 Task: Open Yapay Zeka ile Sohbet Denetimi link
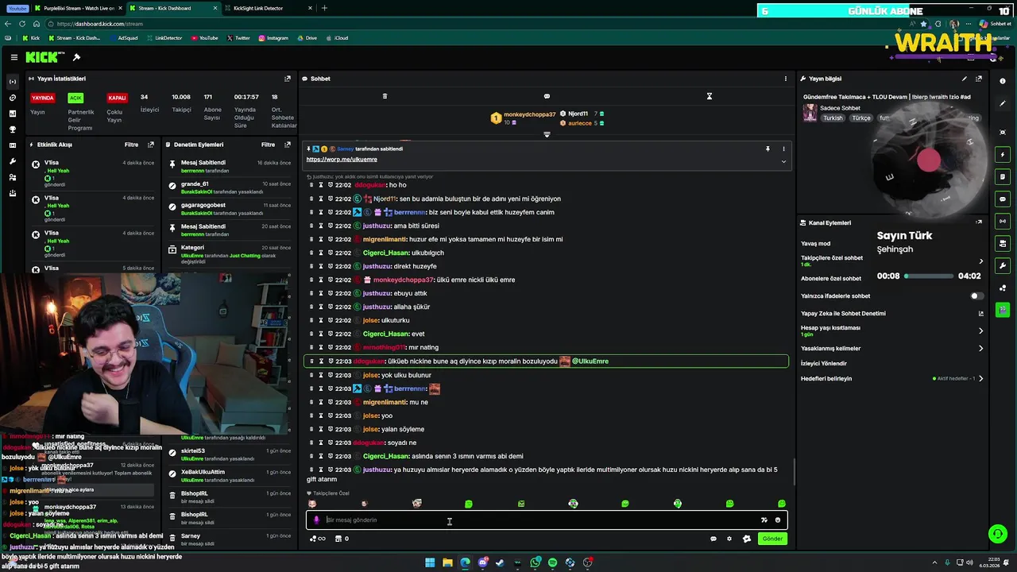[x=980, y=313]
